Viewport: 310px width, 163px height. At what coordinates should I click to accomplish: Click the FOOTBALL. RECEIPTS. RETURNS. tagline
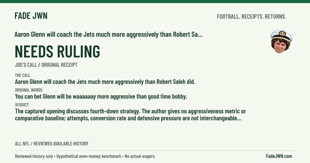(x=251, y=17)
